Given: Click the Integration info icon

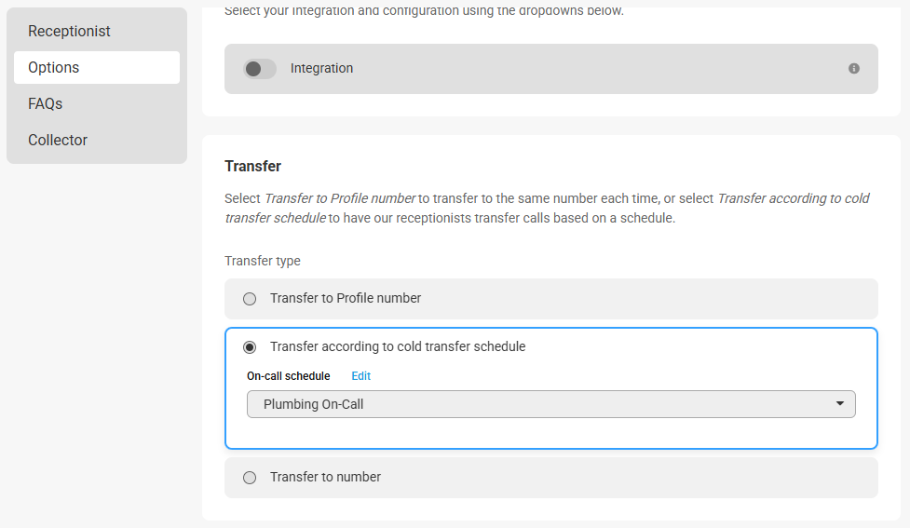Looking at the screenshot, I should [854, 69].
